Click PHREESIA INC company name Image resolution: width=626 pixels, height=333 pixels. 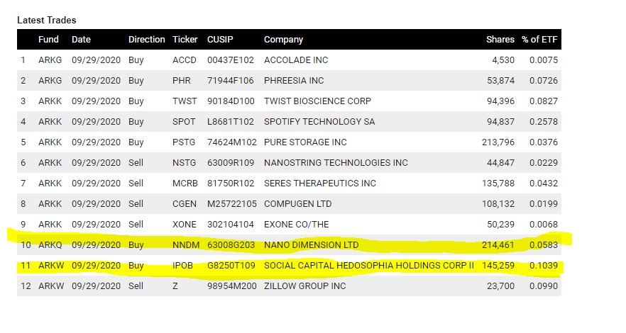pos(294,81)
